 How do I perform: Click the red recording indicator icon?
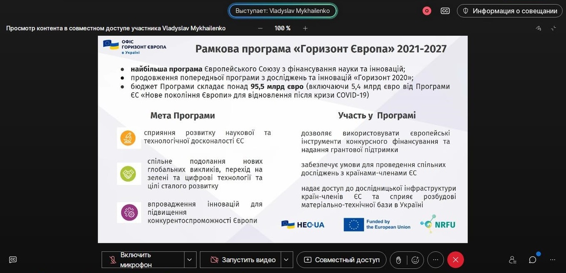[427, 11]
